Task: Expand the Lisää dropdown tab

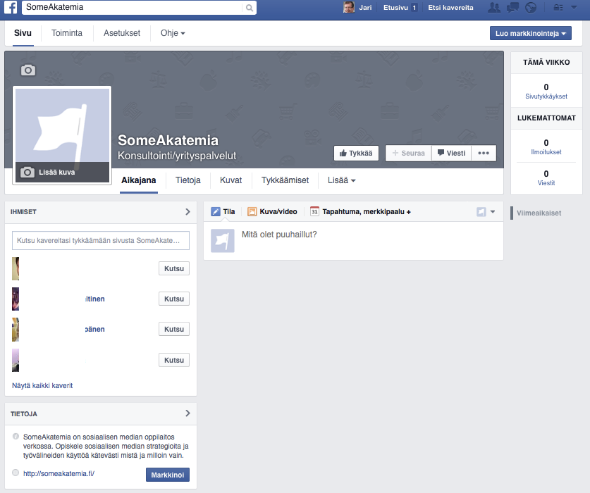Action: 341,180
